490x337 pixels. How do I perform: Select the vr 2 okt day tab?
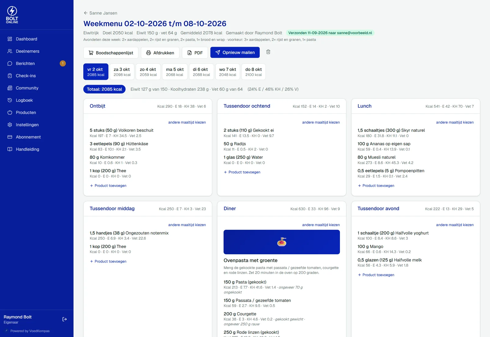click(x=96, y=72)
